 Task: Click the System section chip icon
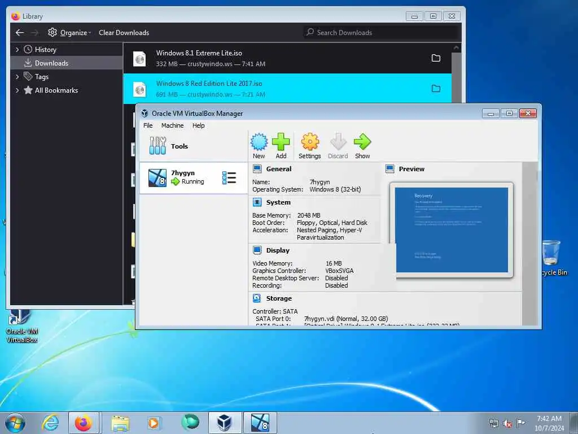(257, 202)
